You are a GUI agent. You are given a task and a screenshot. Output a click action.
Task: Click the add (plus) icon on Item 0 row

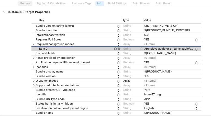click(x=115, y=49)
